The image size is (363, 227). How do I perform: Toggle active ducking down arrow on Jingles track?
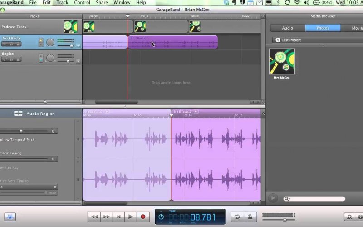click(41, 60)
